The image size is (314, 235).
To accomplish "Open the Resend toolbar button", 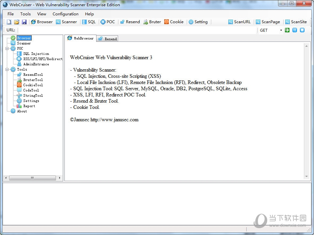I will 130,22.
